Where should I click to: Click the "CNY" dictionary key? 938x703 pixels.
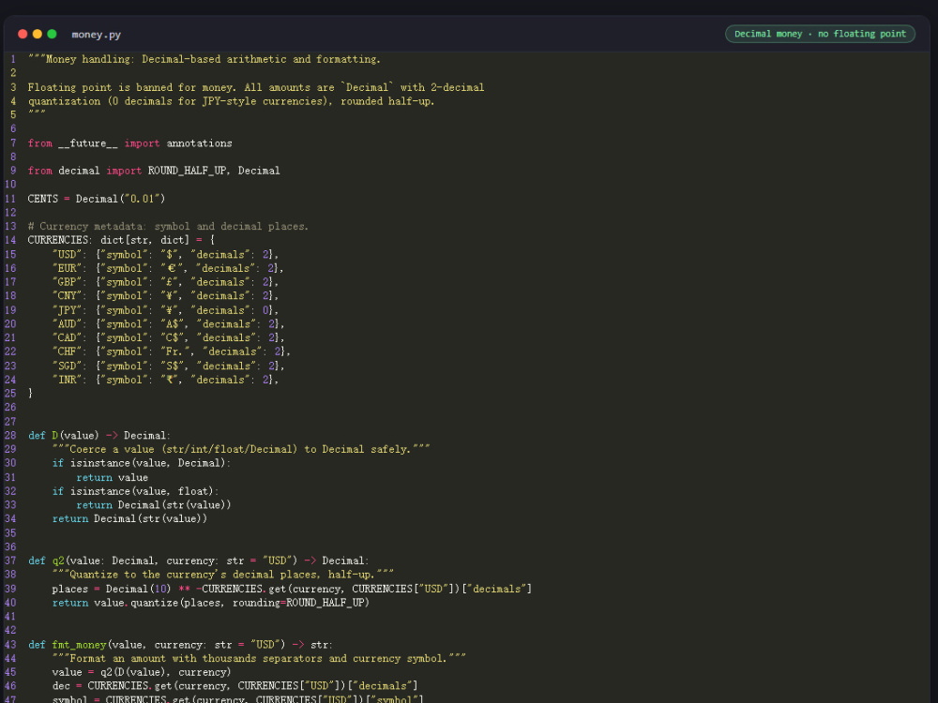(67, 296)
